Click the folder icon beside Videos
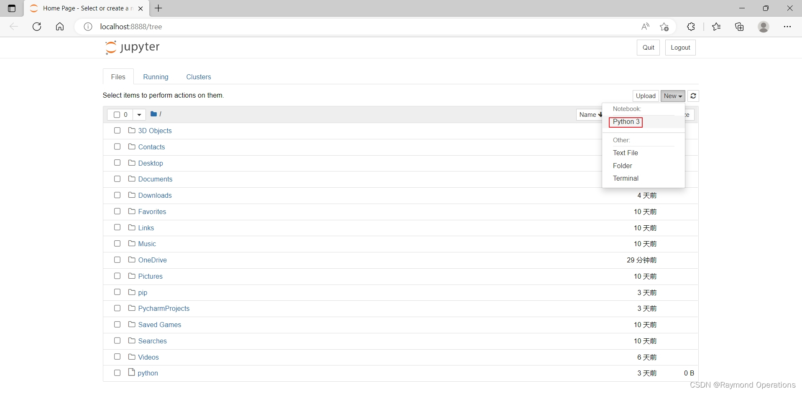The image size is (802, 393). (x=132, y=357)
